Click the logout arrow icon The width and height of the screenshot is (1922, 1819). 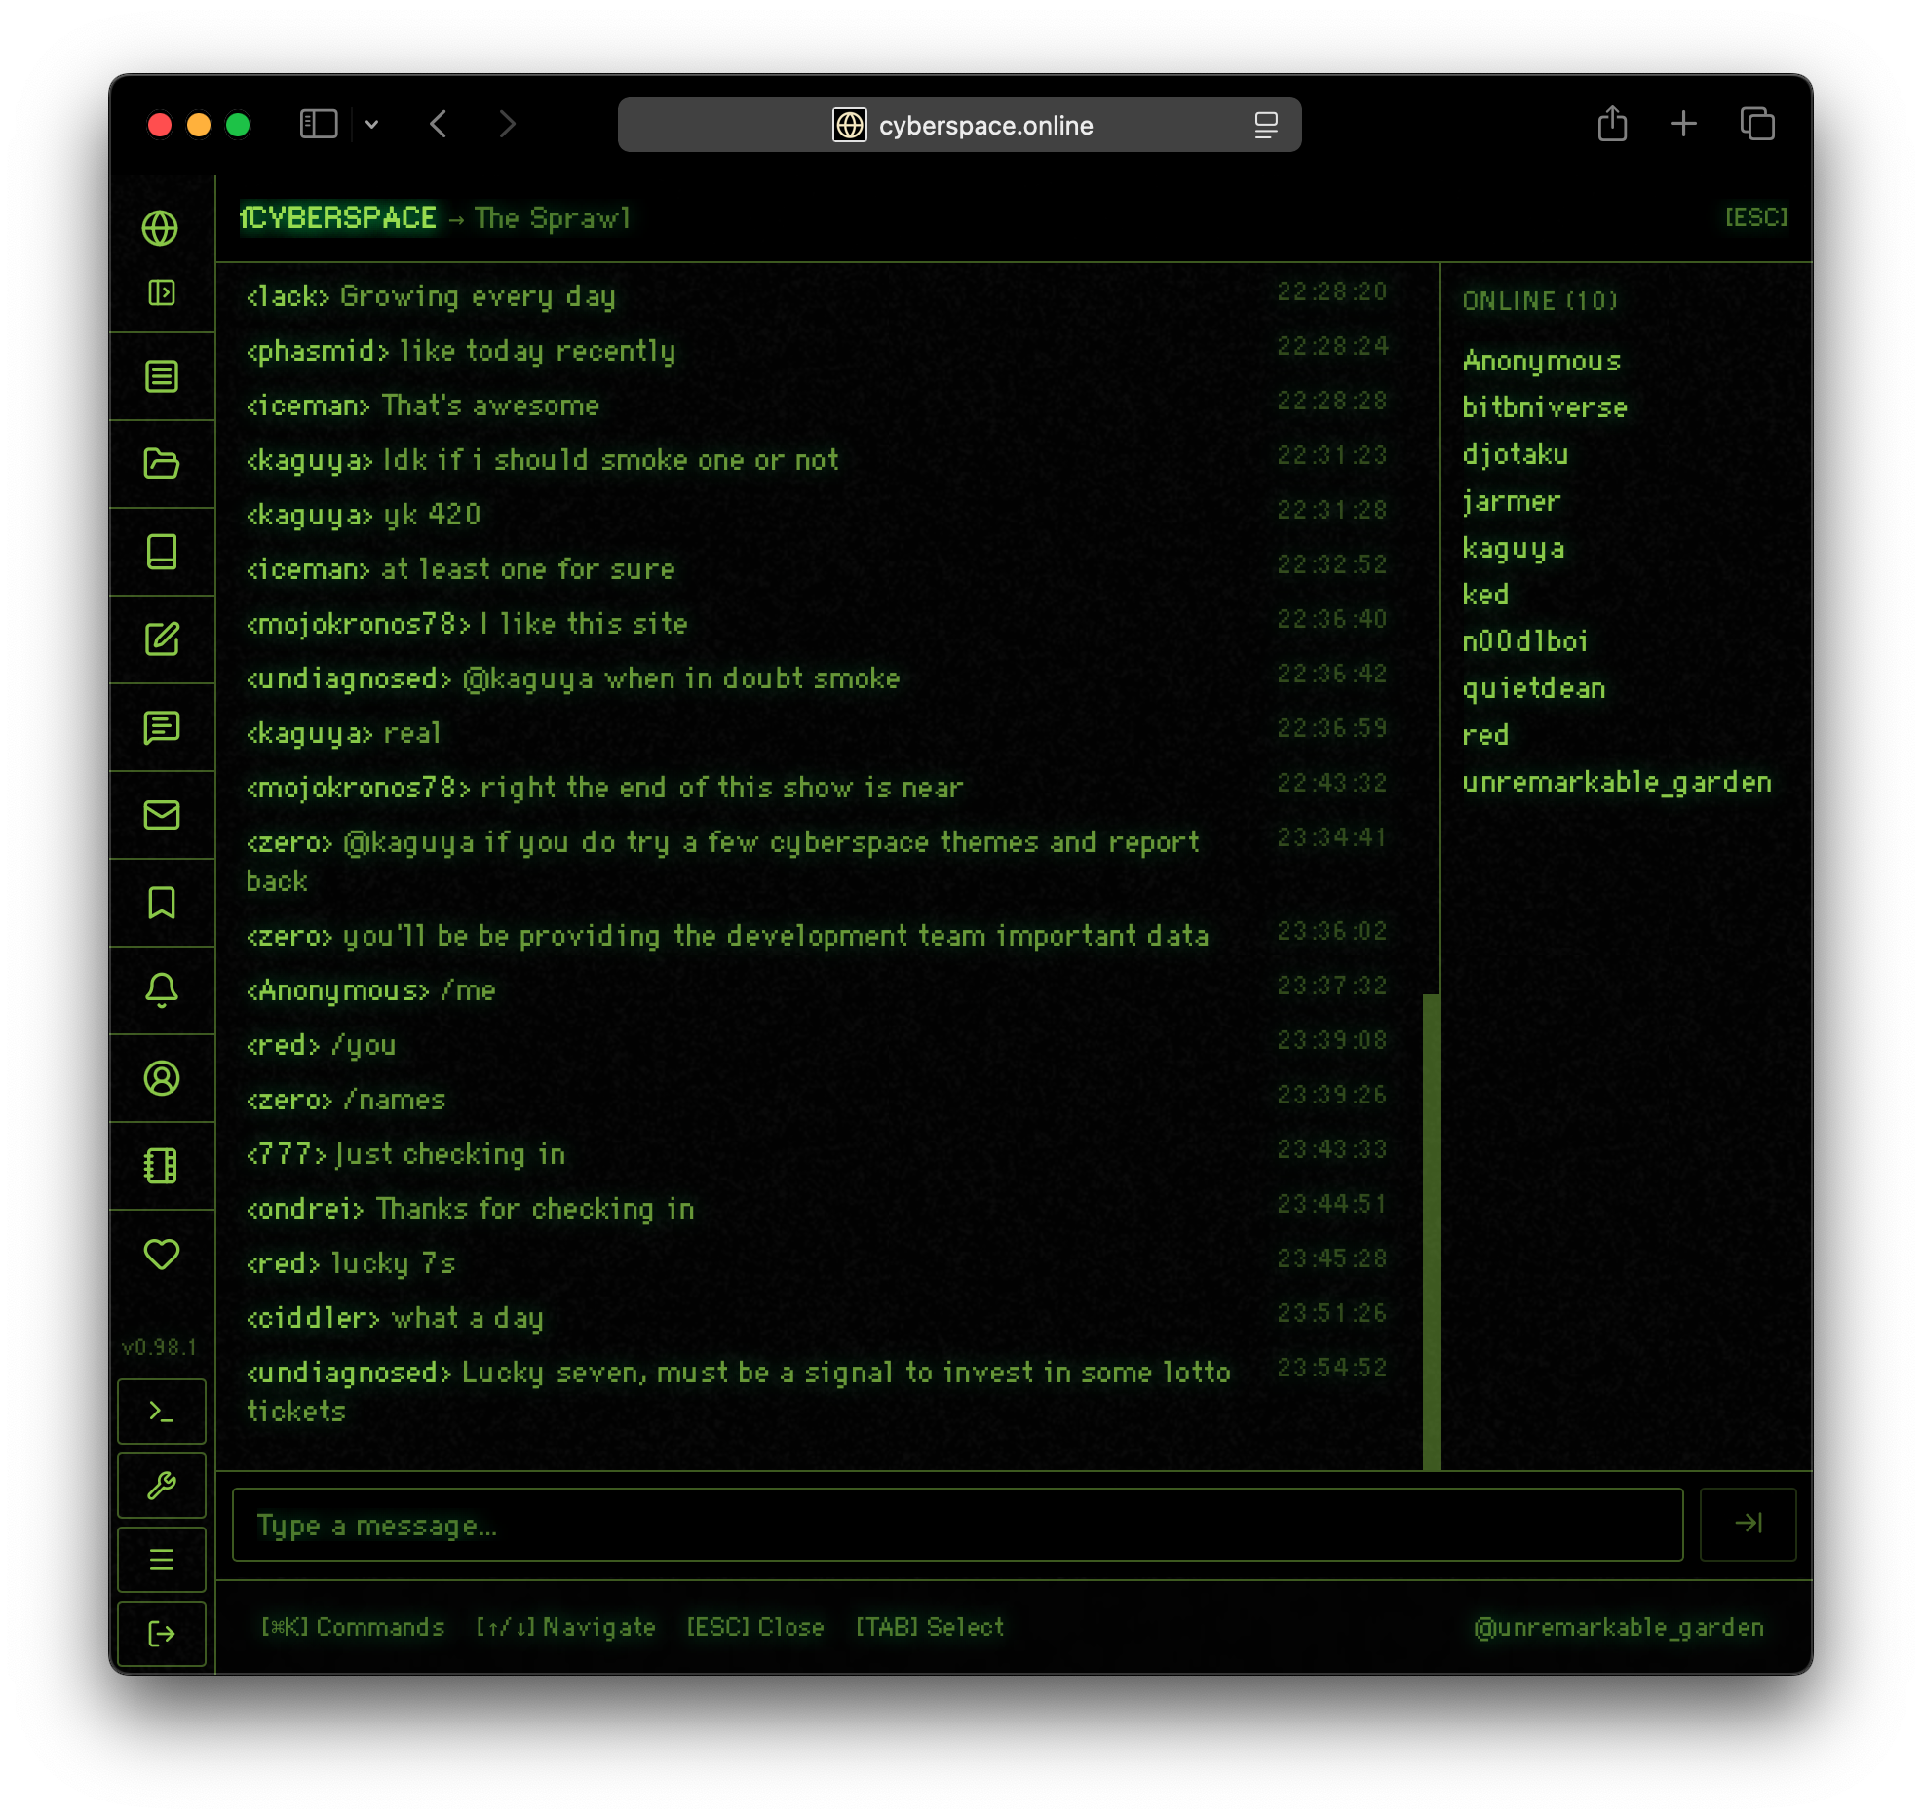[x=161, y=1634]
